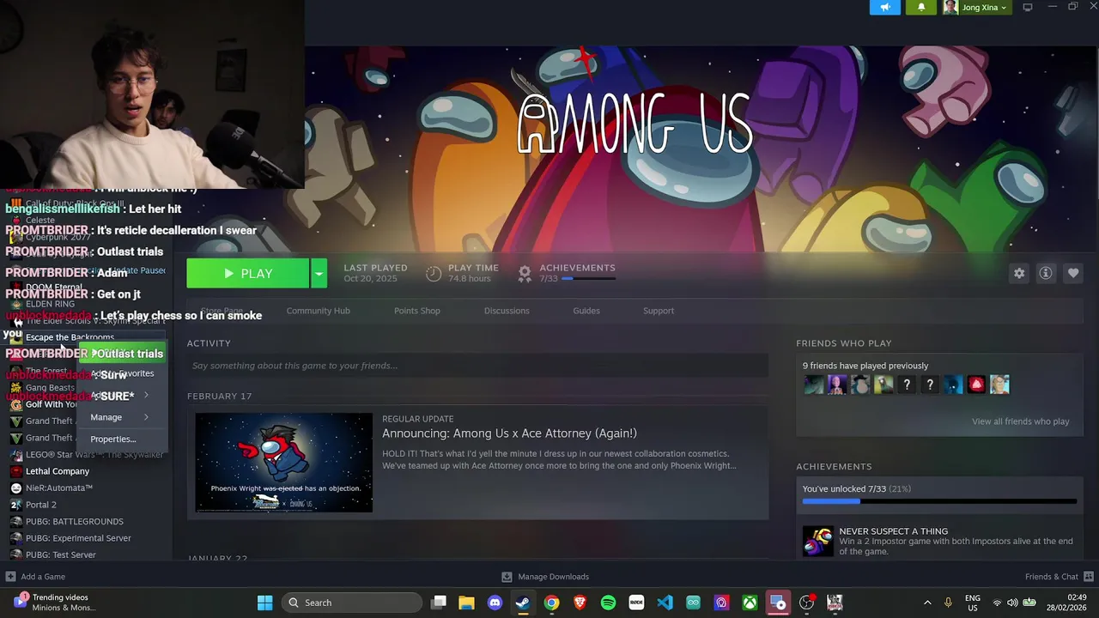Image resolution: width=1099 pixels, height=618 pixels.
Task: Go to the Discussions tab
Action: click(507, 311)
